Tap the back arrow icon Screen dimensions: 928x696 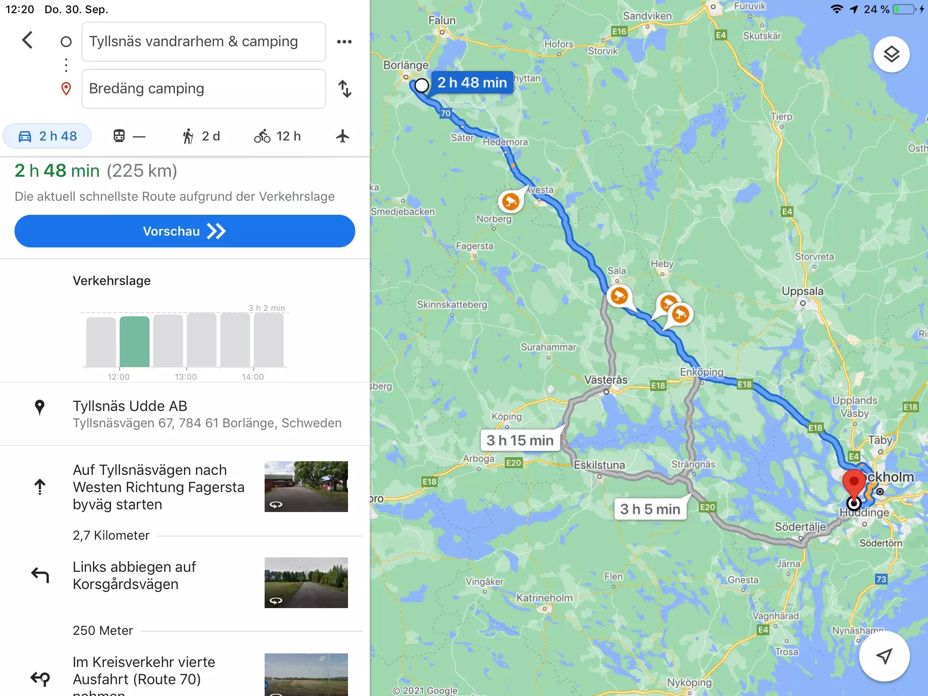pyautogui.click(x=28, y=40)
